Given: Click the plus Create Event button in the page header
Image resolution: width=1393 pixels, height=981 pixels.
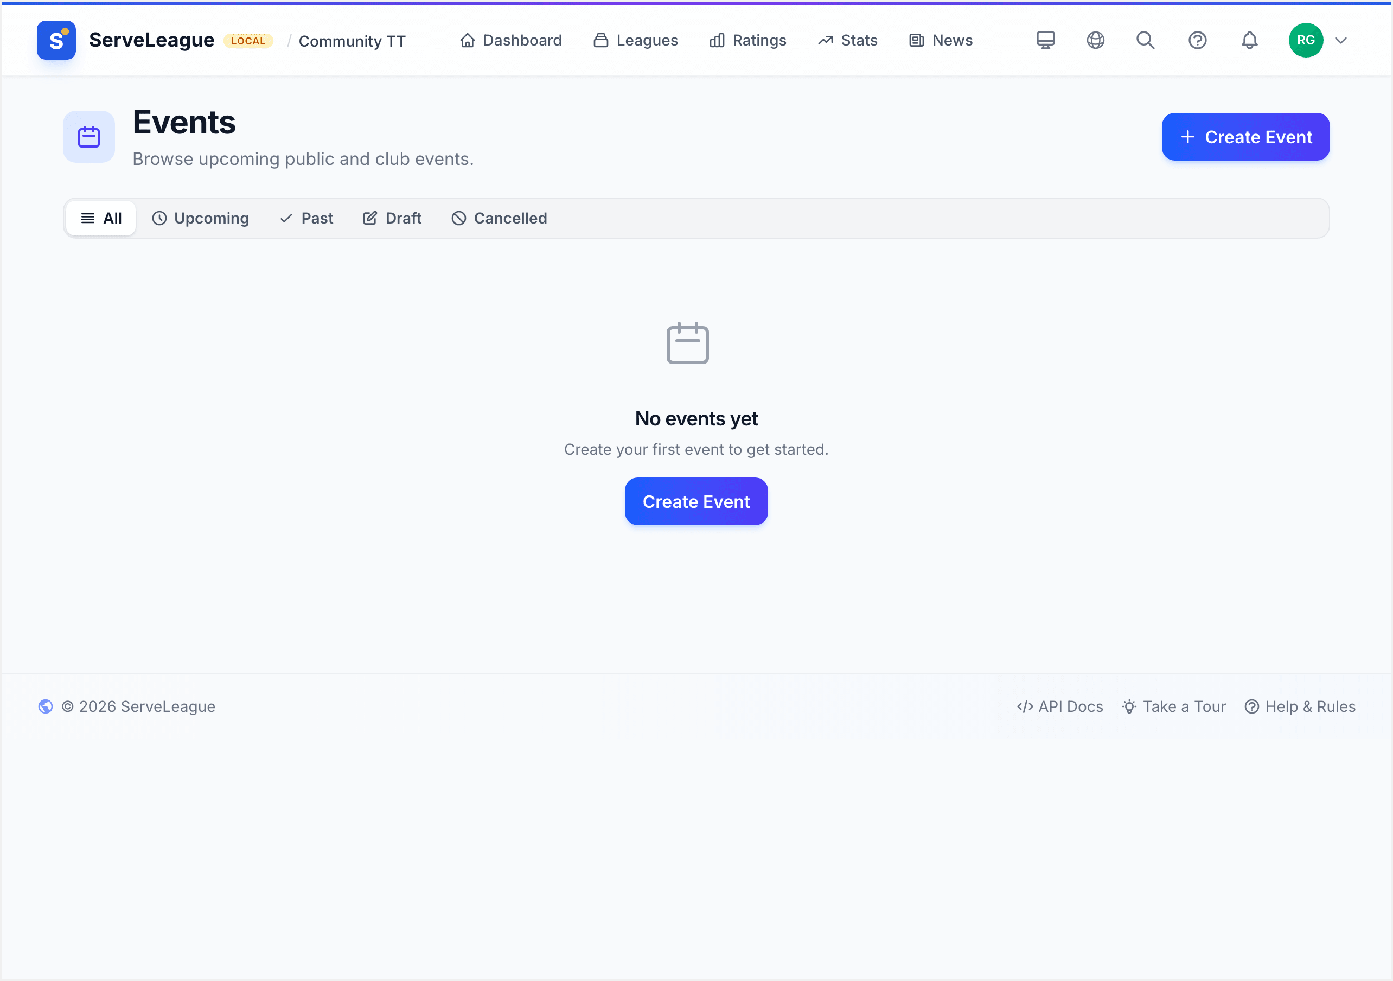Looking at the screenshot, I should click(1245, 137).
